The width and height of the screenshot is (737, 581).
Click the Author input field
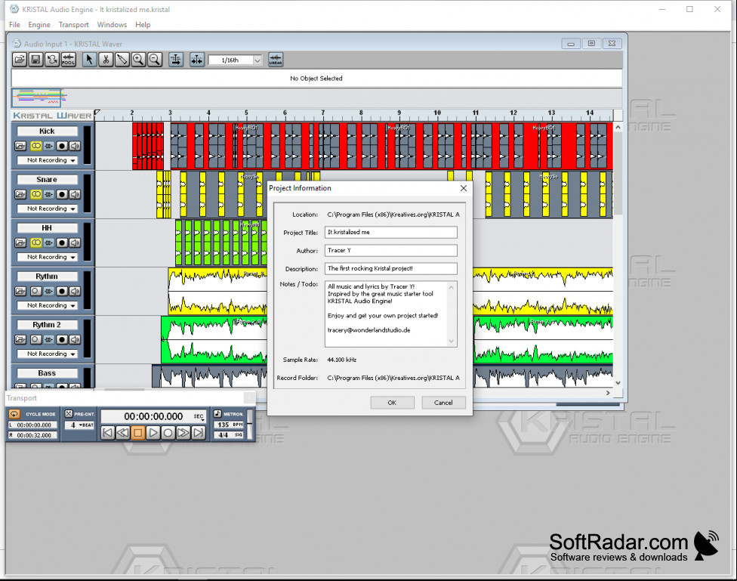390,250
